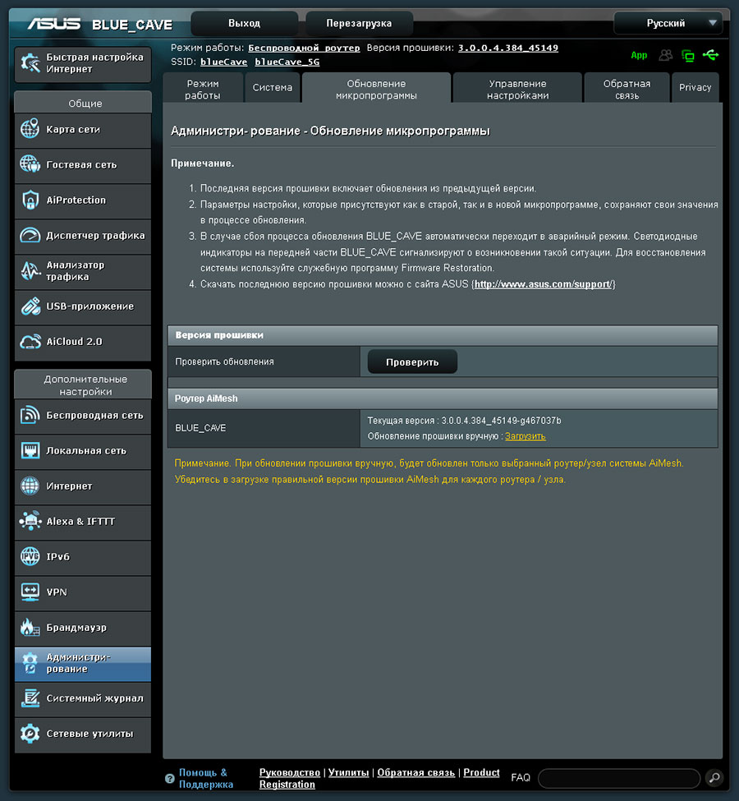
Task: Click the Internet (WAN) globe icon
Action: point(30,486)
